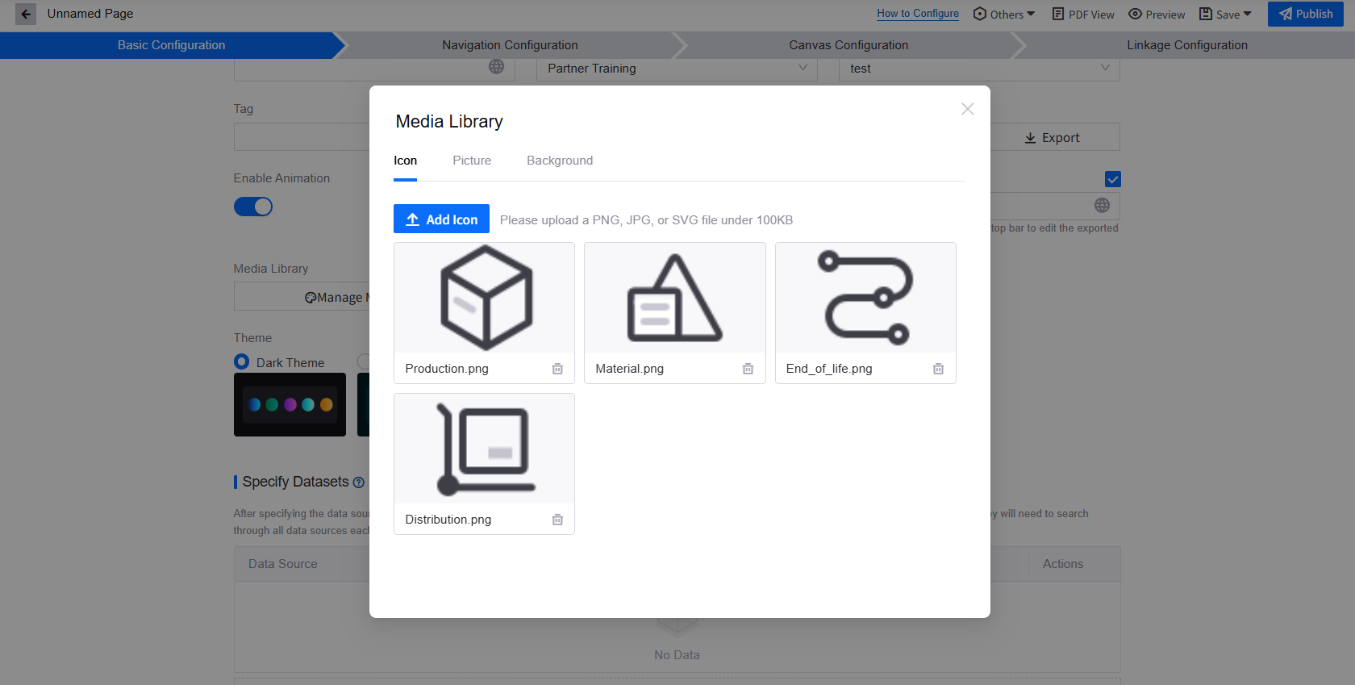Click the End_of_life.png file name

pos(829,369)
